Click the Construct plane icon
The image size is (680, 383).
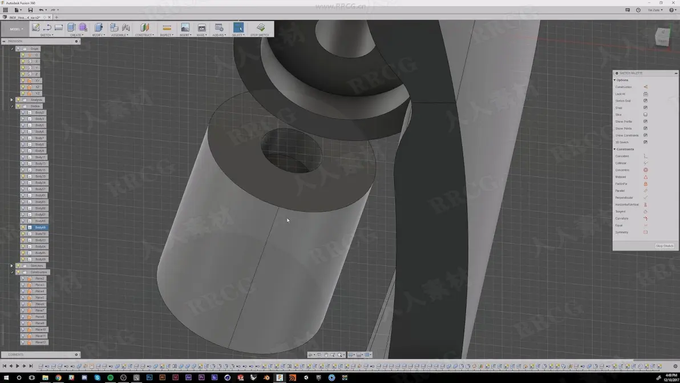(144, 28)
